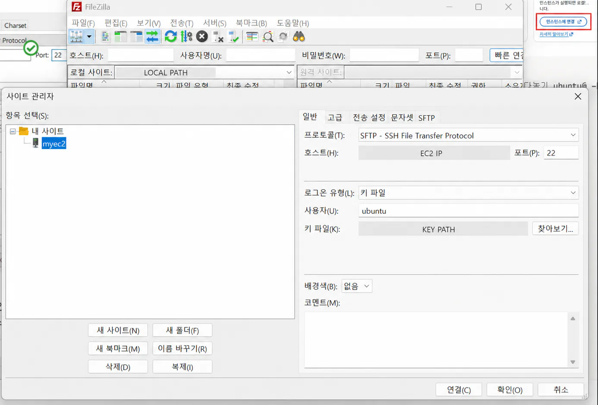The height and width of the screenshot is (405, 598).
Task: Select 내 사이트 folder in tree
Action: [47, 131]
